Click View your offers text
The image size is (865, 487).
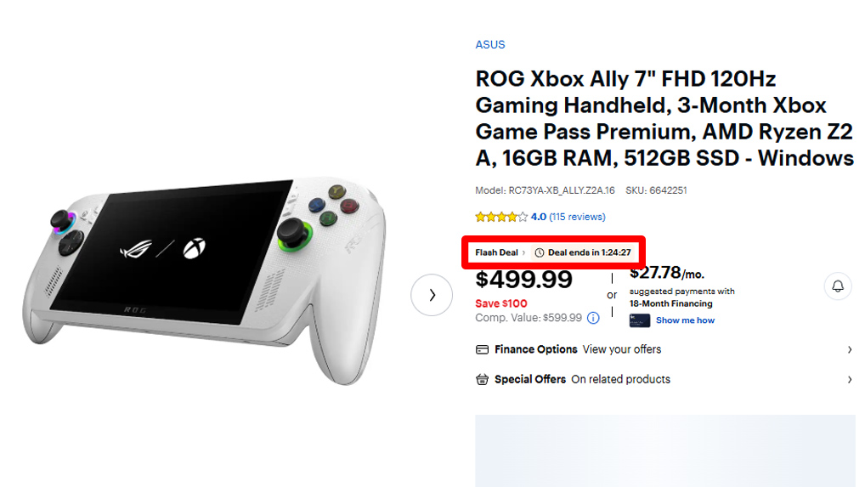pos(622,349)
